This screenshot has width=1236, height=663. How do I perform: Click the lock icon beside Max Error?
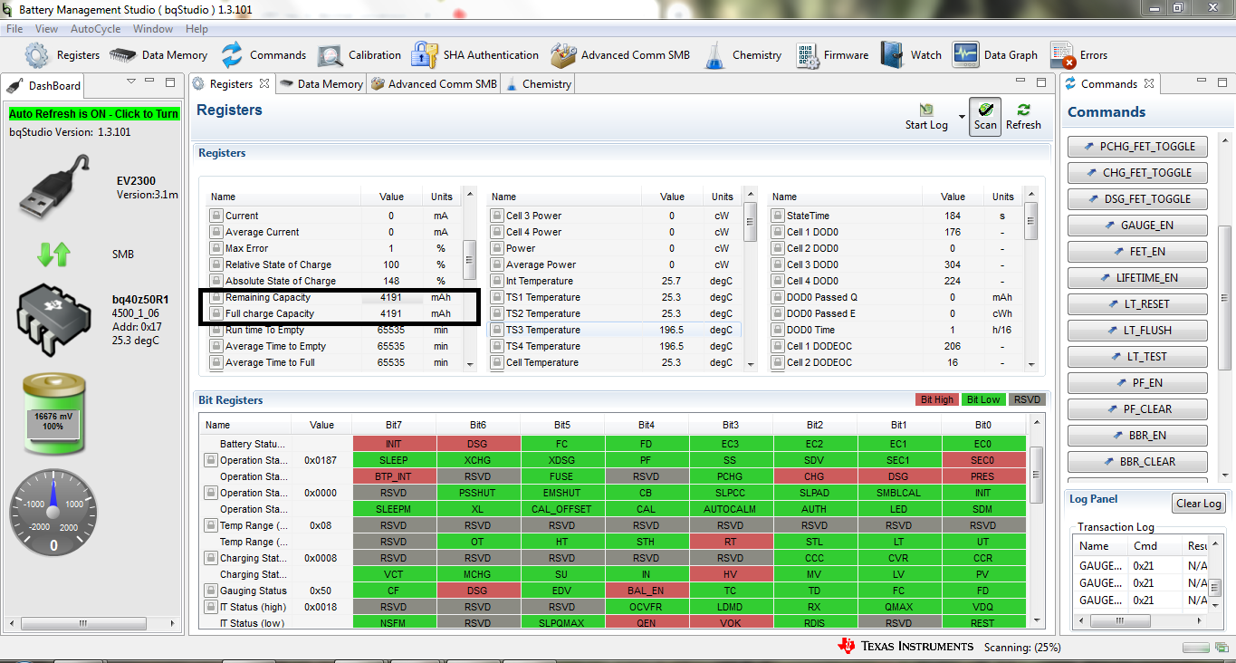coord(216,248)
